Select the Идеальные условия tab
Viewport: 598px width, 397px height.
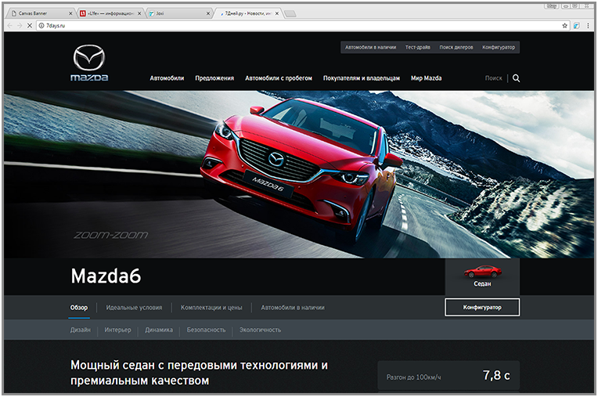click(134, 308)
